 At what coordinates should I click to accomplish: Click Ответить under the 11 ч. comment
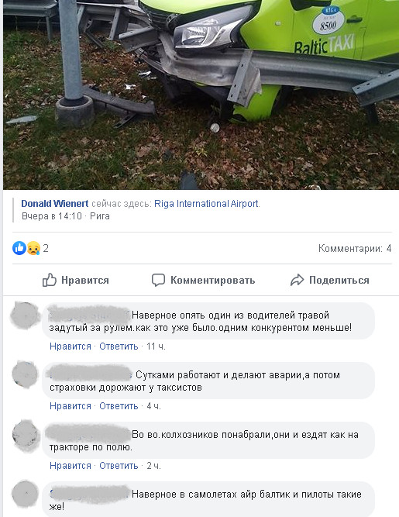click(119, 346)
